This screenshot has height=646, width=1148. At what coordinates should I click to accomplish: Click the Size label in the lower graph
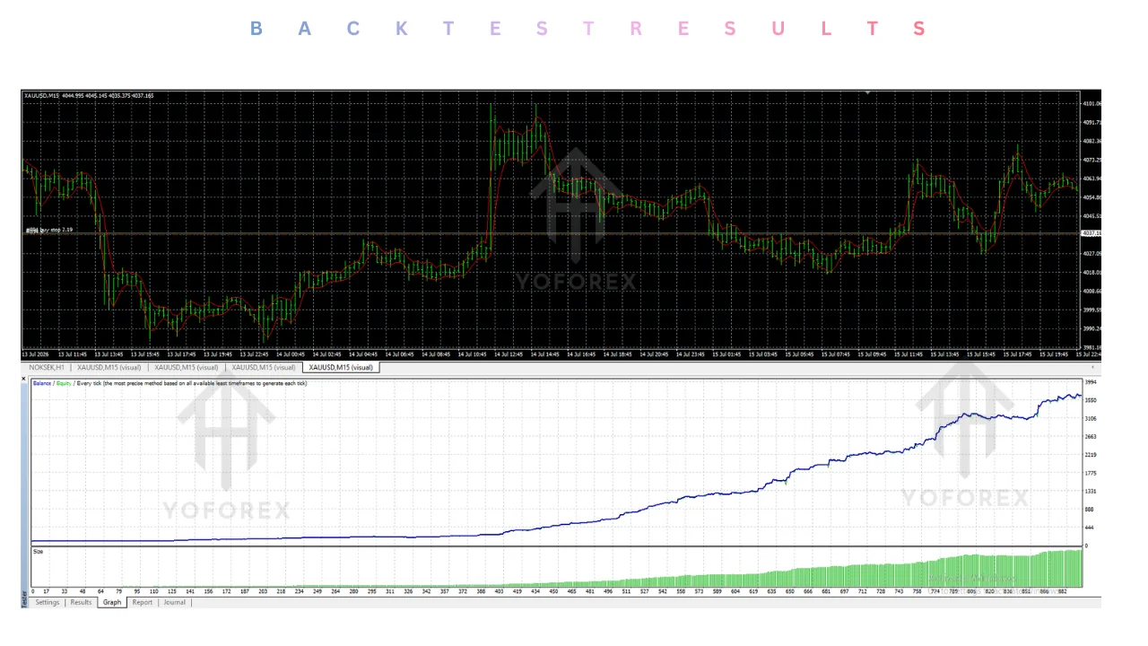(39, 552)
